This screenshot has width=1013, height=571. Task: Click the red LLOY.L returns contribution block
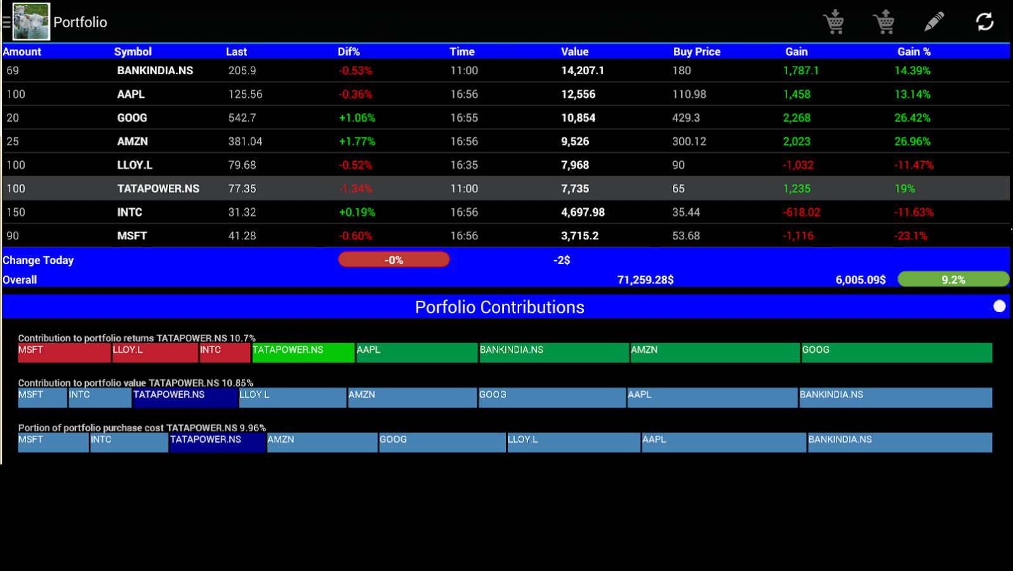click(155, 353)
